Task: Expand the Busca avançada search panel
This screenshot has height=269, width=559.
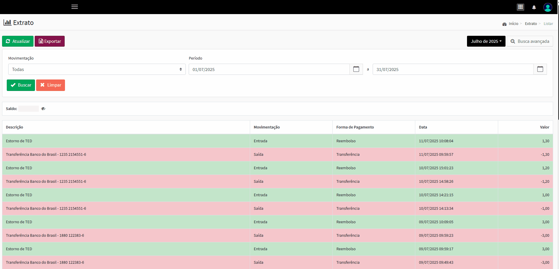Action: tap(530, 41)
